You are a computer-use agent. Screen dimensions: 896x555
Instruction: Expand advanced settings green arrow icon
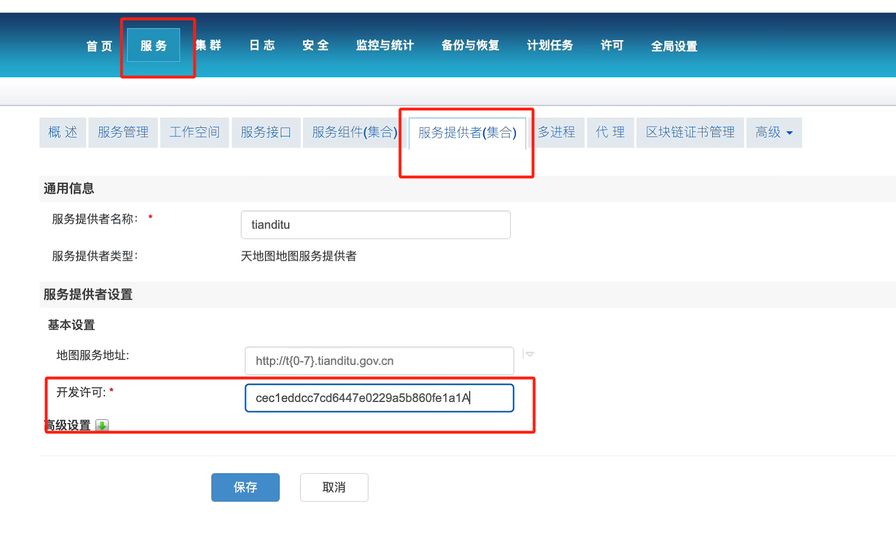pyautogui.click(x=102, y=425)
